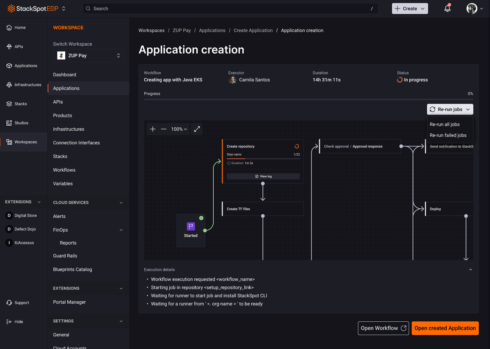Zoom out using the minus icon
This screenshot has width=490, height=349.
tap(164, 129)
